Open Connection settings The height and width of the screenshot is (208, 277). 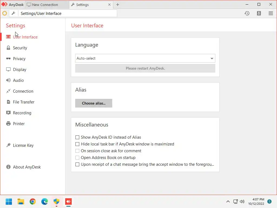(x=23, y=91)
